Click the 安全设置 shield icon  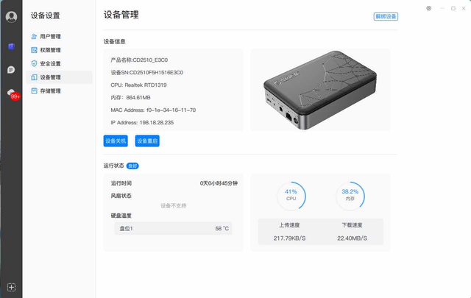[35, 64]
